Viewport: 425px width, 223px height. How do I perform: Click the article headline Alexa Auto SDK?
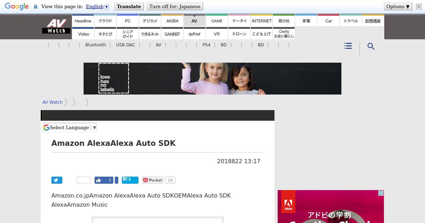click(x=113, y=143)
